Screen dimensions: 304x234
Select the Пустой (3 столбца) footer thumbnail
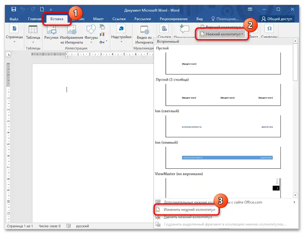coord(223,95)
